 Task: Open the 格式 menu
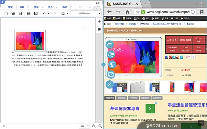65,7
